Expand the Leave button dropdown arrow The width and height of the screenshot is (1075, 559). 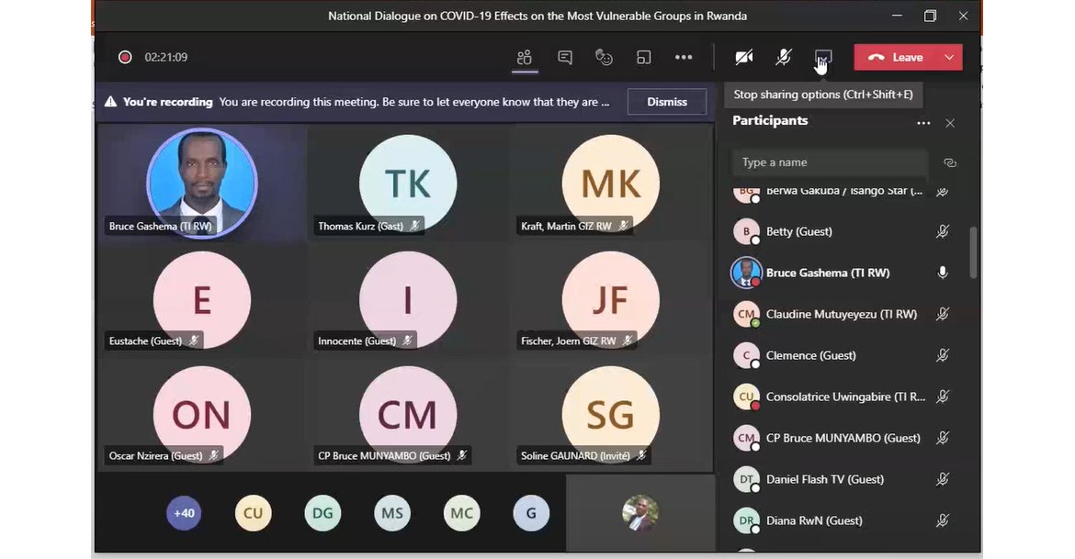pyautogui.click(x=949, y=57)
